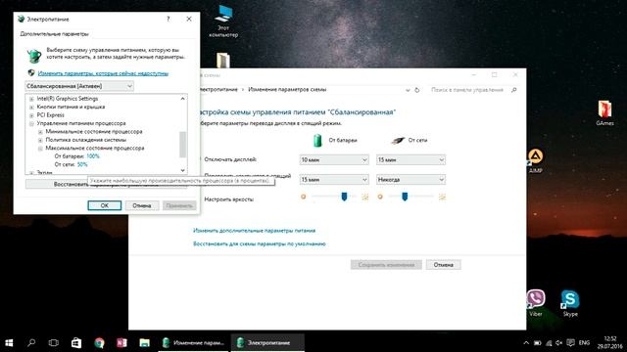Open power plan dropdown Сбалансированная [Активен]
627x352 pixels.
click(79, 86)
